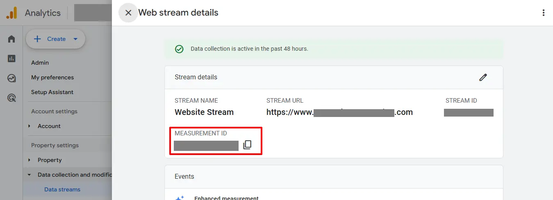Click the STREAM ID label
Image resolution: width=553 pixels, height=200 pixels.
click(461, 101)
